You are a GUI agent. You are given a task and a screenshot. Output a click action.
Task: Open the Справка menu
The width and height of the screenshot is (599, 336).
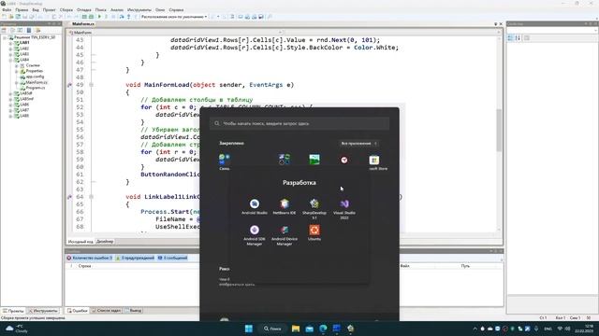(x=176, y=10)
